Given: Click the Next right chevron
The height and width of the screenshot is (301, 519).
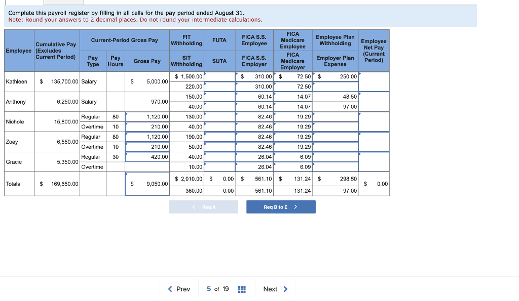Looking at the screenshot, I should click(286, 289).
